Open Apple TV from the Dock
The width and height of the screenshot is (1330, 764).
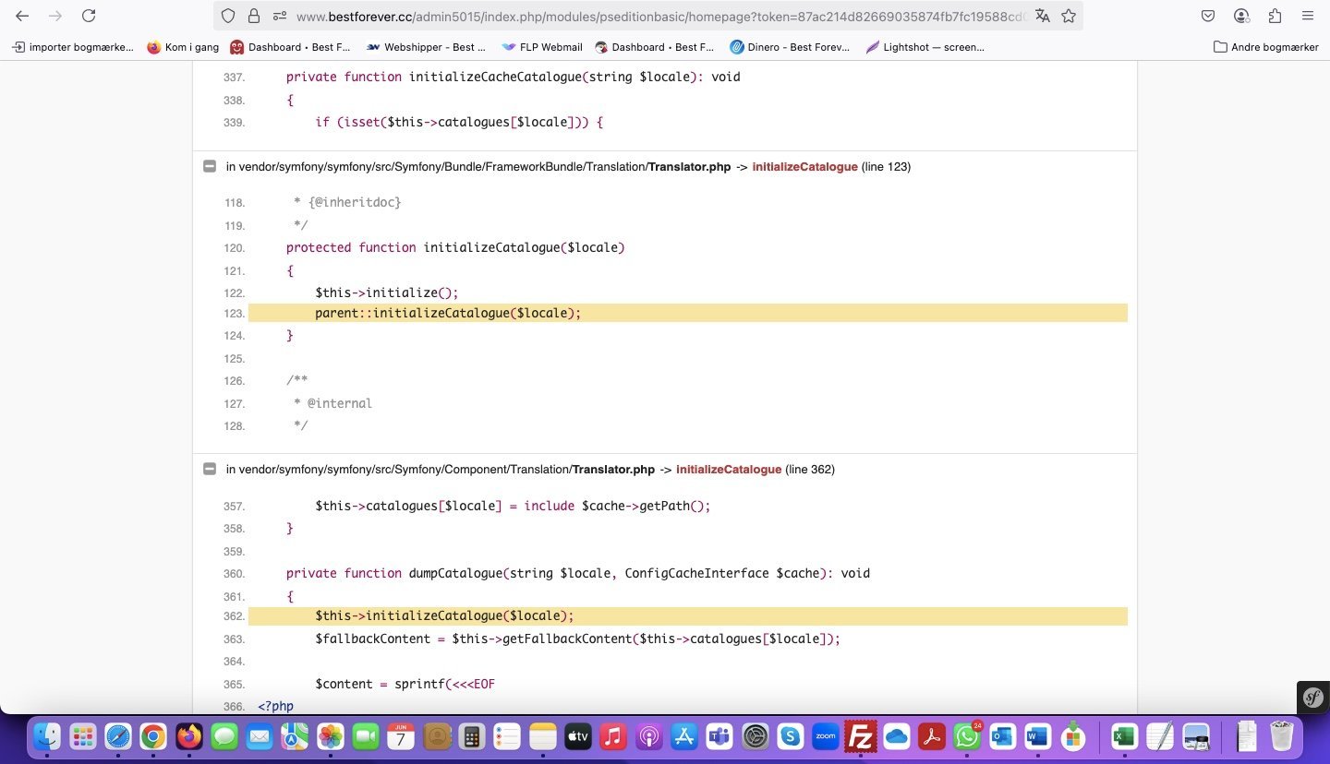click(x=577, y=736)
